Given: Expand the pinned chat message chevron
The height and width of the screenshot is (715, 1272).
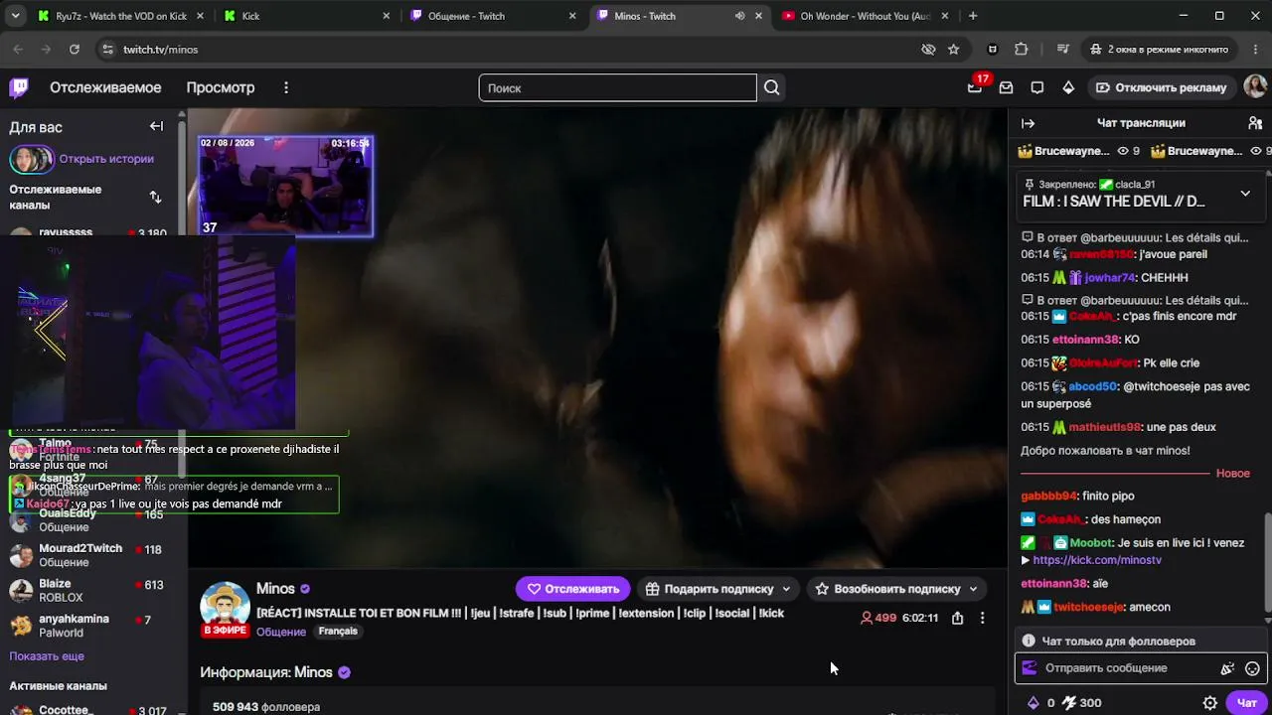Looking at the screenshot, I should click(x=1245, y=193).
